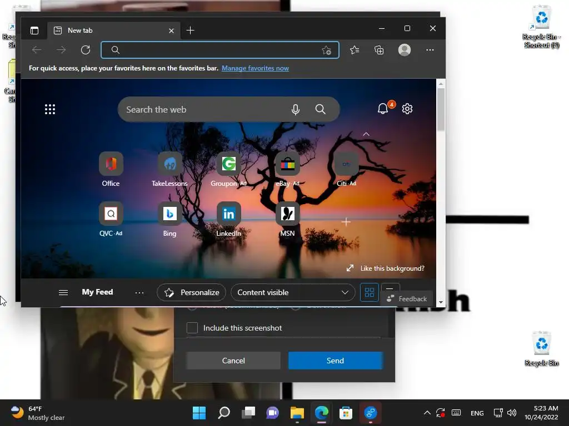Open the feed more options ellipsis
The width and height of the screenshot is (569, 426).
point(139,292)
